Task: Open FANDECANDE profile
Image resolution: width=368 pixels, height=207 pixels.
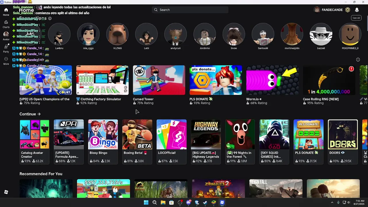Action: [328, 10]
